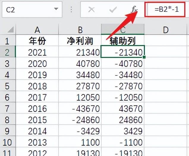This screenshot has height=156, width=189.
Task: Click the cell with year 2018
Action: tap(37, 85)
